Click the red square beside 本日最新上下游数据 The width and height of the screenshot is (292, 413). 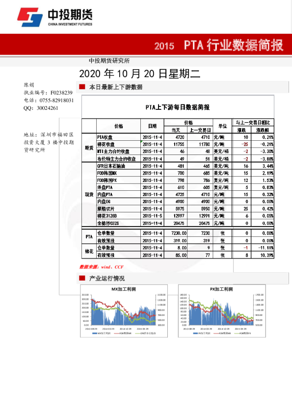(82, 87)
